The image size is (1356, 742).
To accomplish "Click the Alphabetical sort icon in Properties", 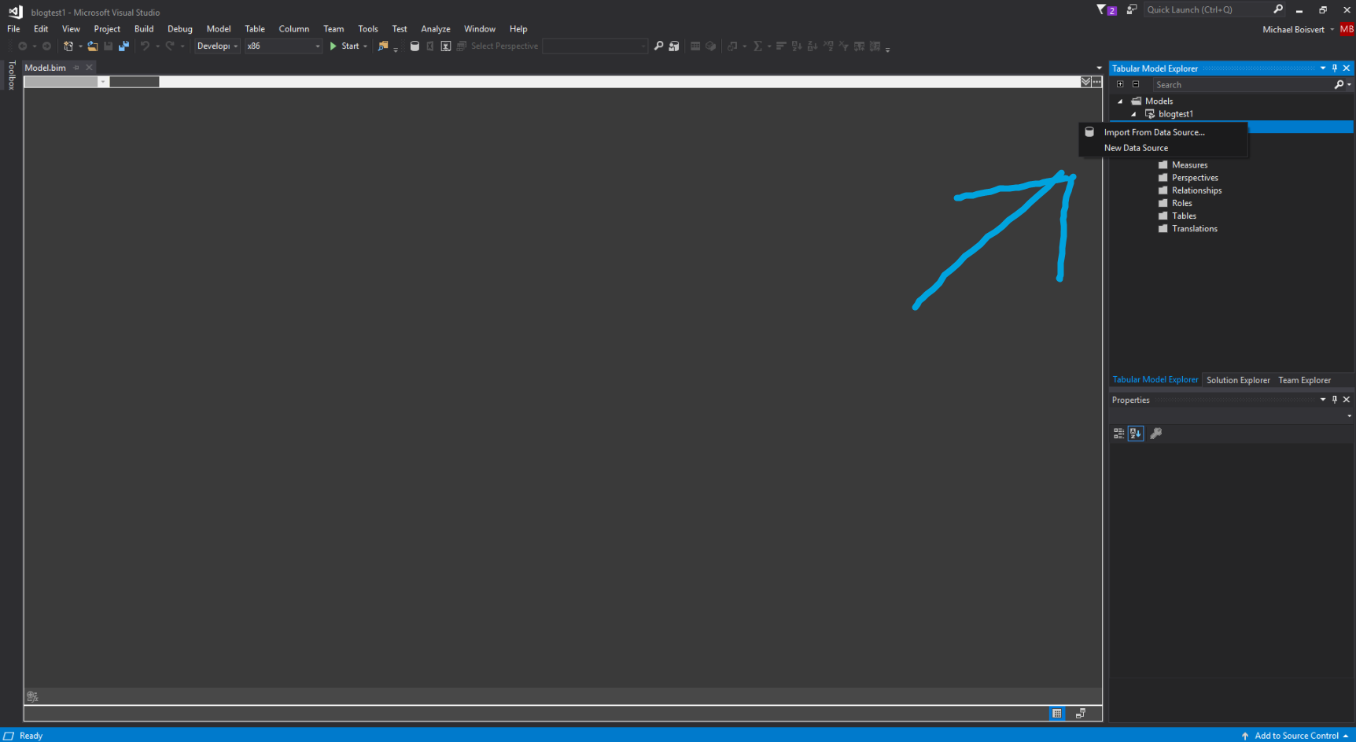I will (x=1136, y=434).
